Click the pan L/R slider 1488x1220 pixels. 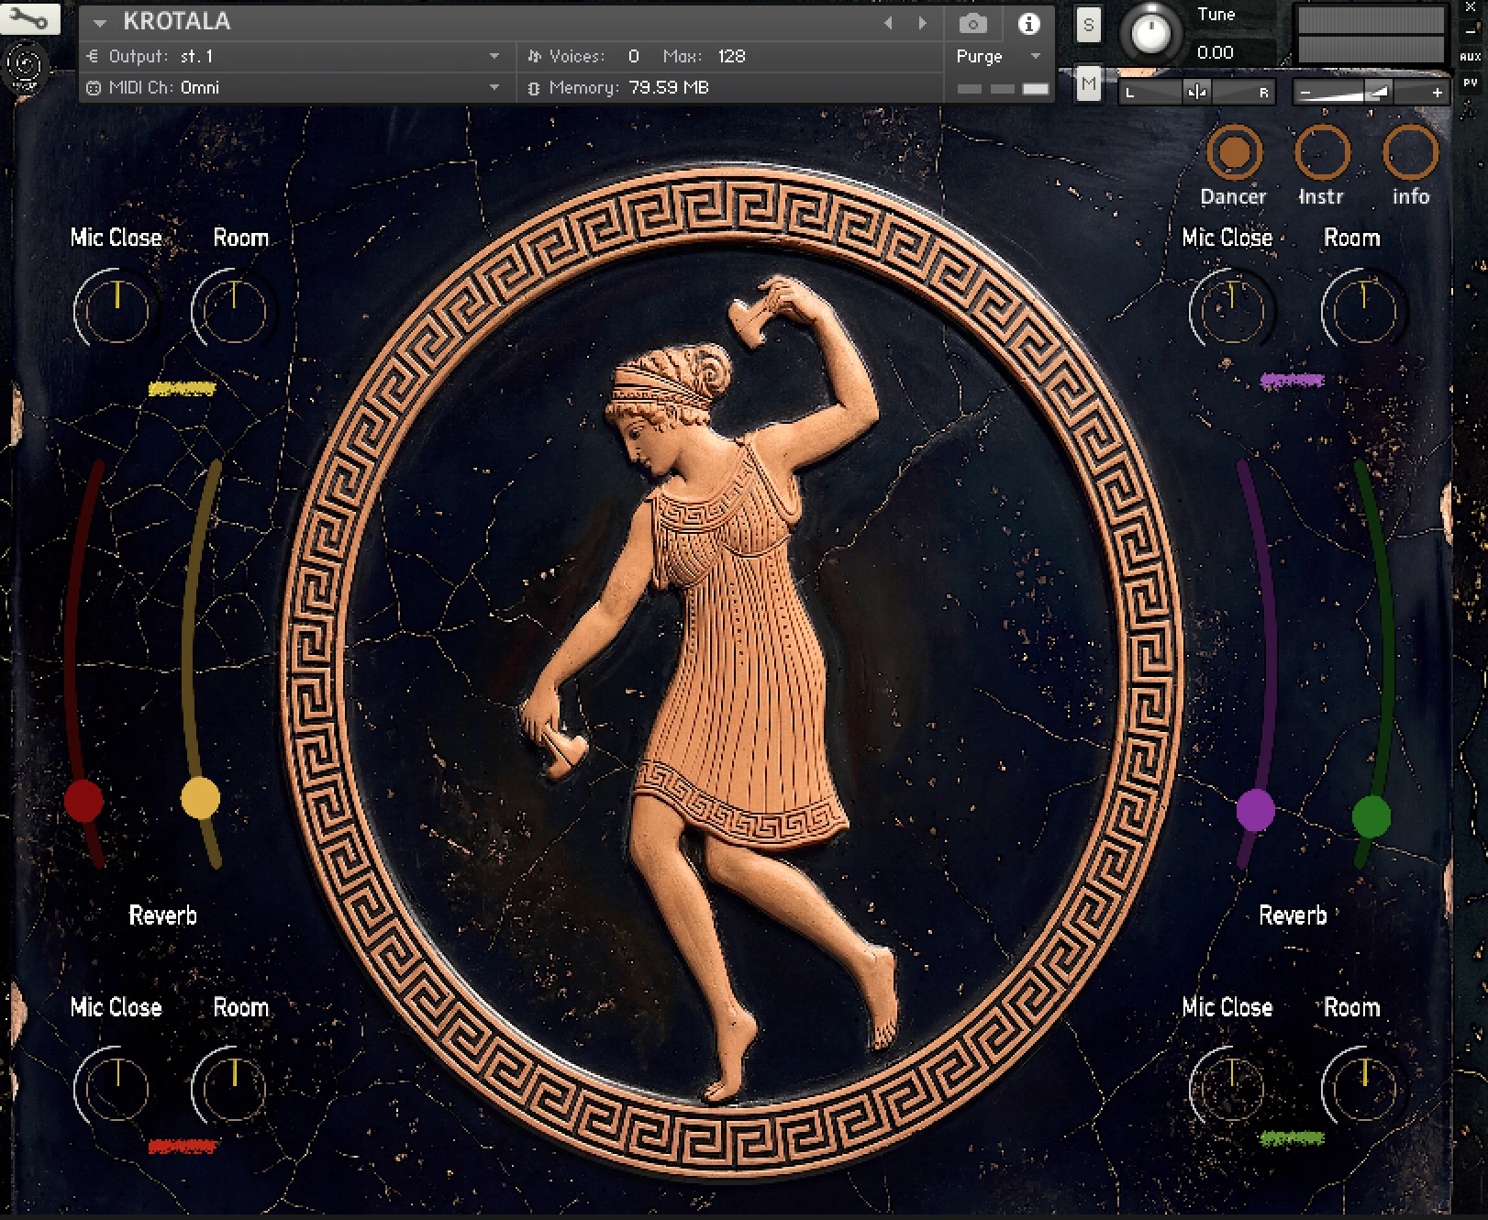point(1196,93)
